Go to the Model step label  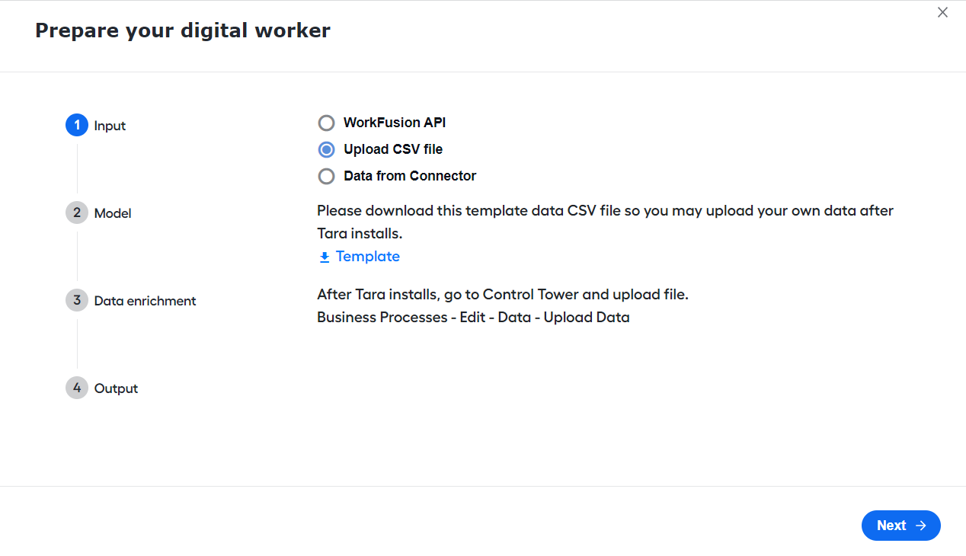[113, 213]
